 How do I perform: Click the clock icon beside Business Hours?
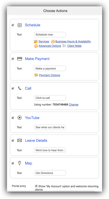53,41
